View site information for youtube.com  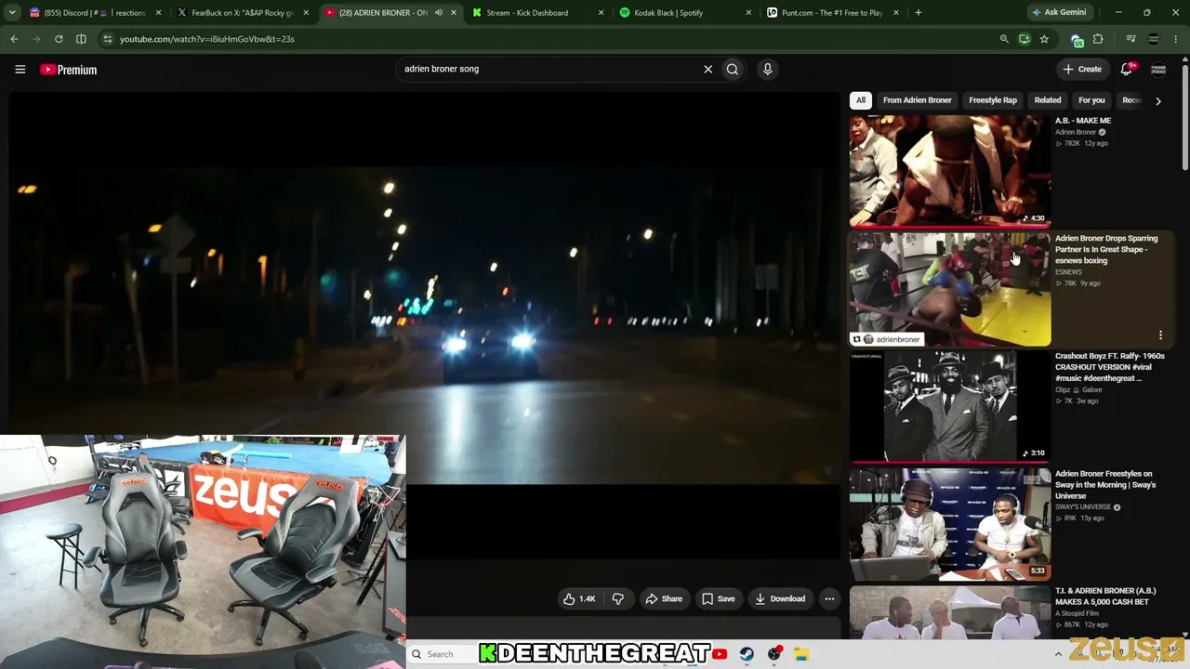coord(108,39)
